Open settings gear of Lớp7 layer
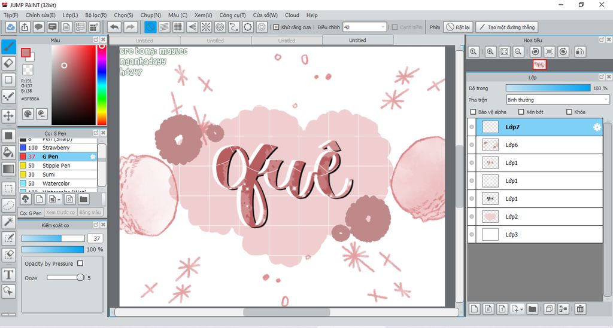 click(597, 127)
